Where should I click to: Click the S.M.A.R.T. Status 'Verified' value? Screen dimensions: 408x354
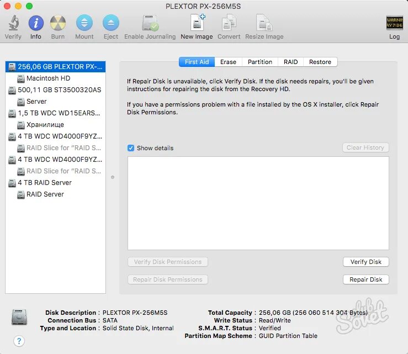(x=270, y=328)
